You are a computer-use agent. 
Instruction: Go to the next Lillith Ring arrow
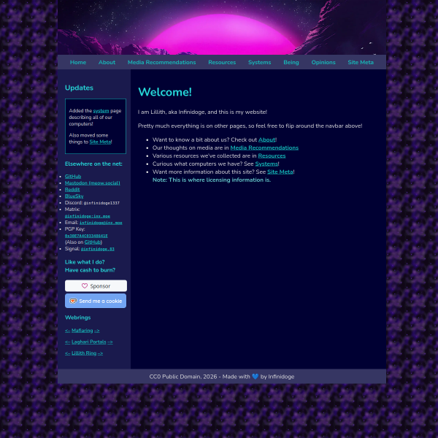coord(100,353)
